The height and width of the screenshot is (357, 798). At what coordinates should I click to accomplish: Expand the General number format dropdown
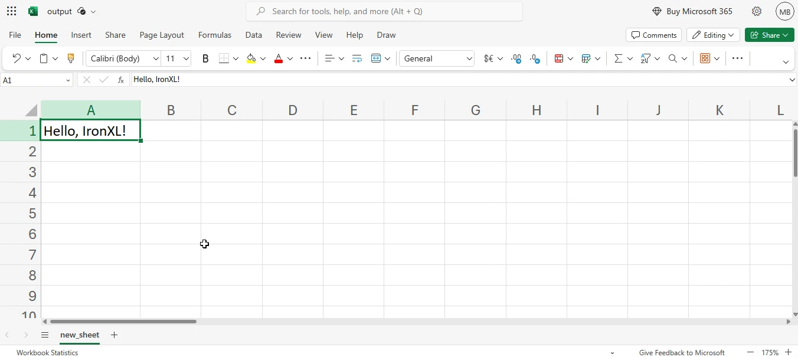pyautogui.click(x=437, y=58)
